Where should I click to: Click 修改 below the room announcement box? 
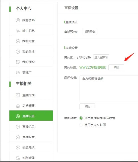(x=87, y=106)
